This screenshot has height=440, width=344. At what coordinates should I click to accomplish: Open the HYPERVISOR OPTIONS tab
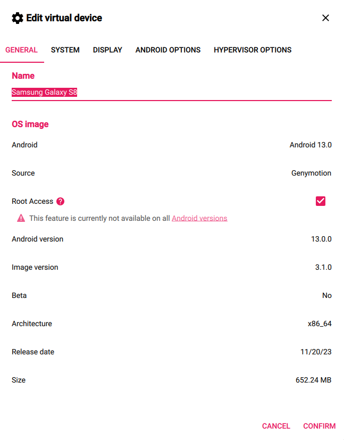click(253, 50)
